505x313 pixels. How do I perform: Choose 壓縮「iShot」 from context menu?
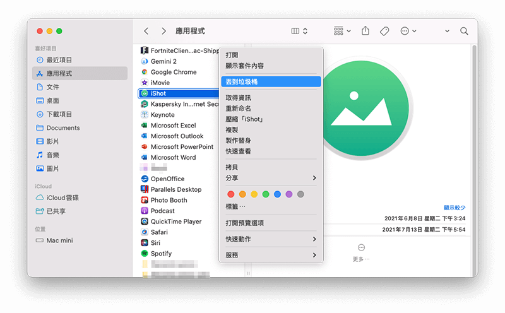271,119
